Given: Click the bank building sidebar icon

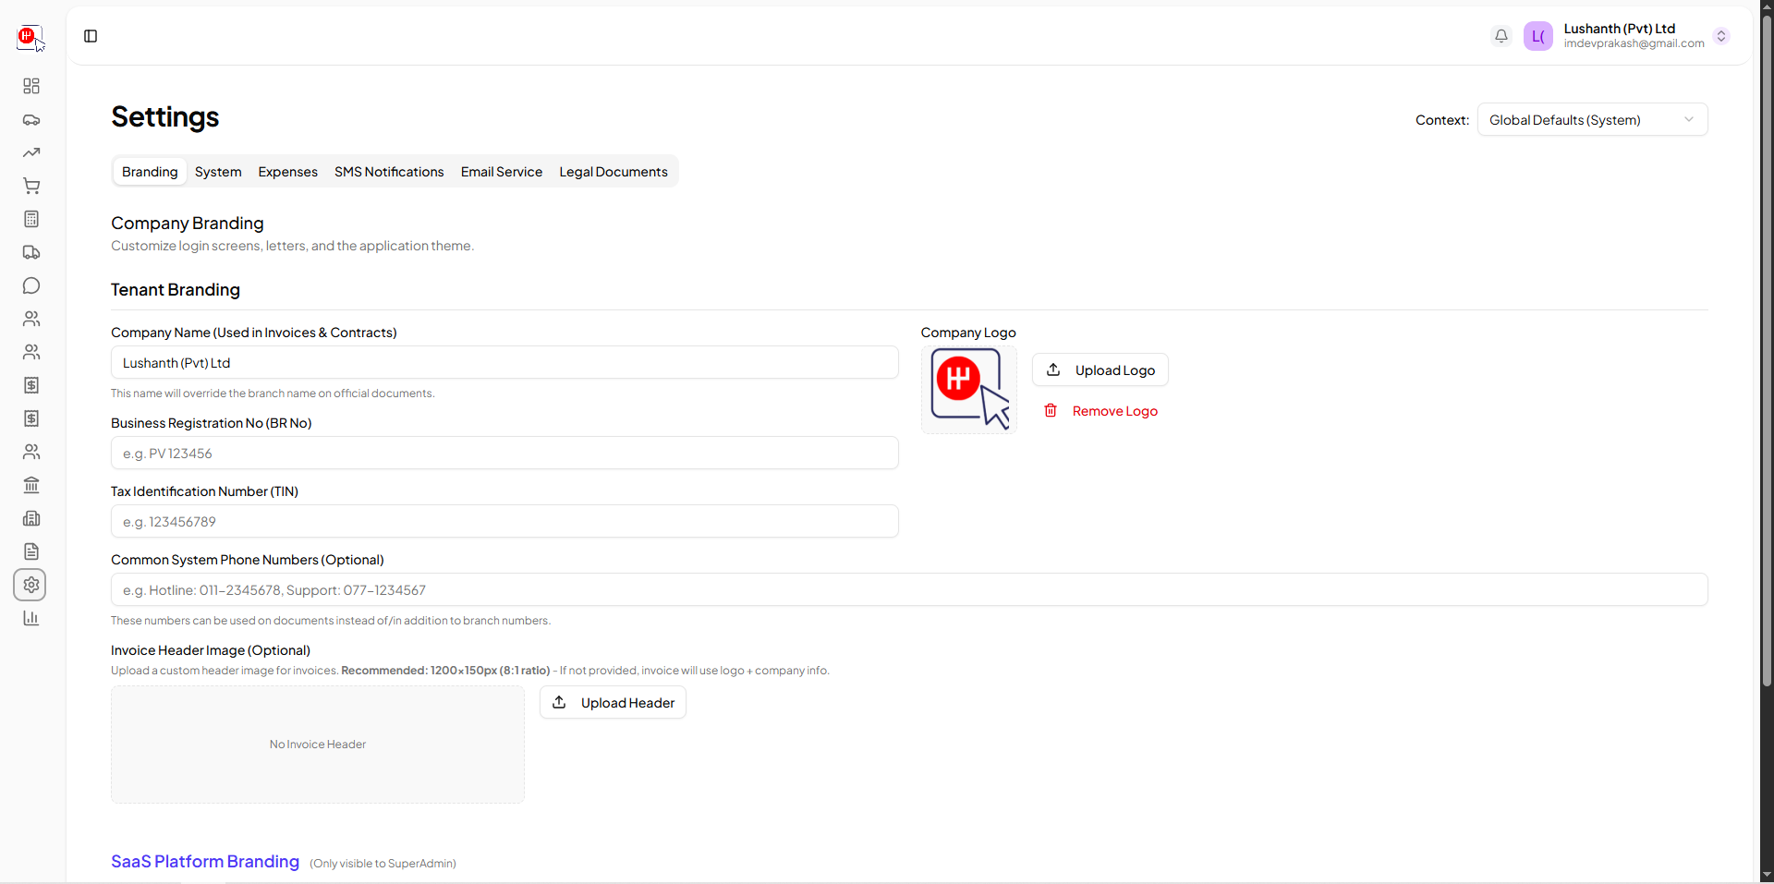Looking at the screenshot, I should tap(31, 485).
